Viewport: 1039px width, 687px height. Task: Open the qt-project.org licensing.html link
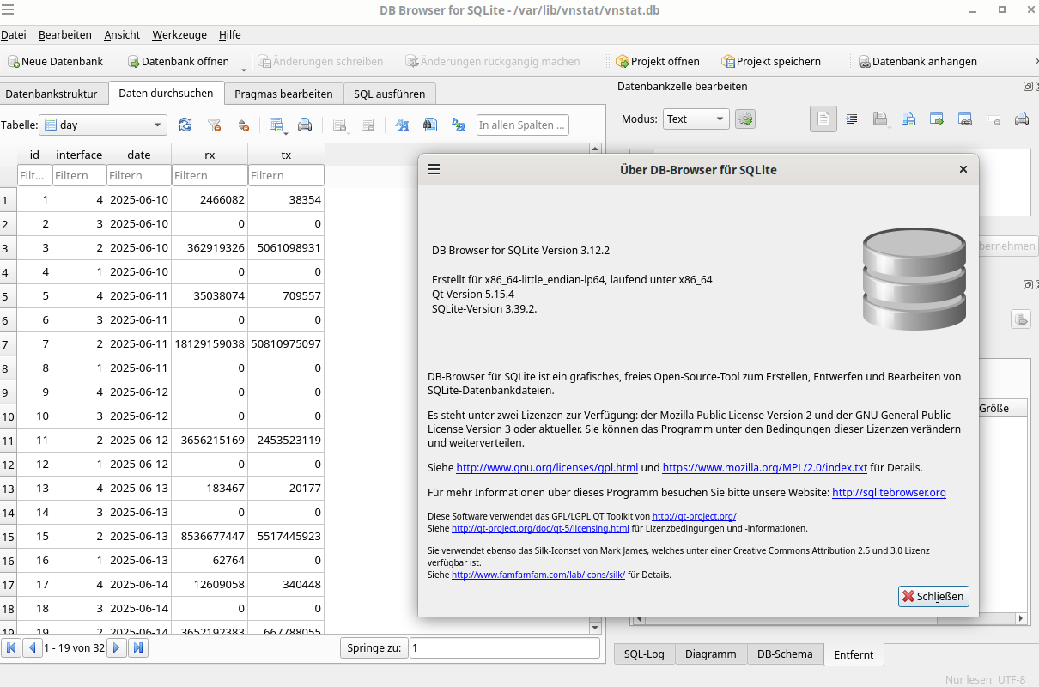point(540,528)
